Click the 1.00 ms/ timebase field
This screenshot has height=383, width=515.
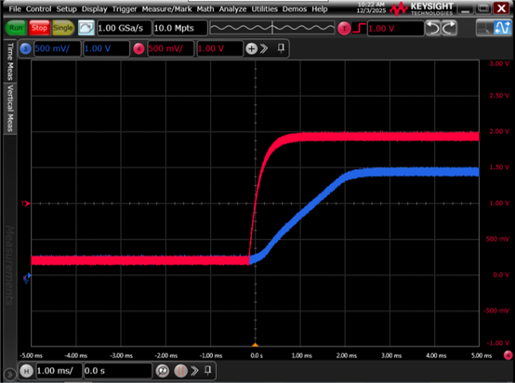(x=59, y=371)
